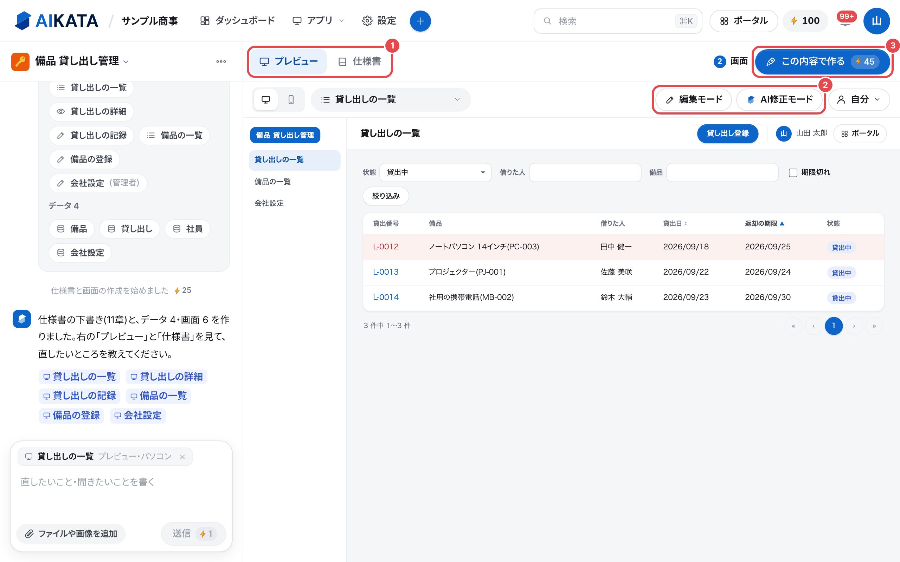Focus the 借りた人 filter input
This screenshot has width=900, height=562.
585,172
